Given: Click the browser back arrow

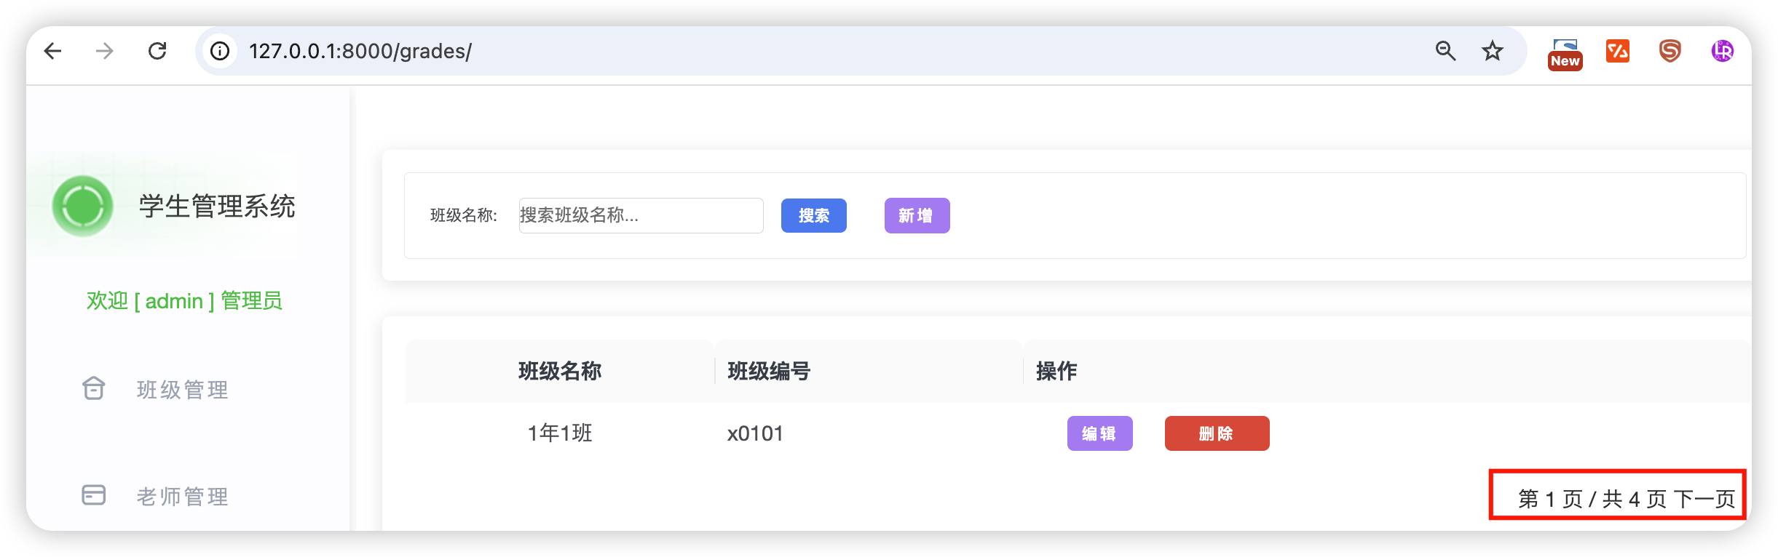Looking at the screenshot, I should [x=53, y=51].
